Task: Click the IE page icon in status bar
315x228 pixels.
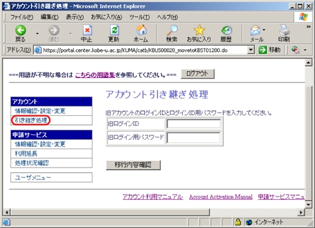Action: (6, 222)
